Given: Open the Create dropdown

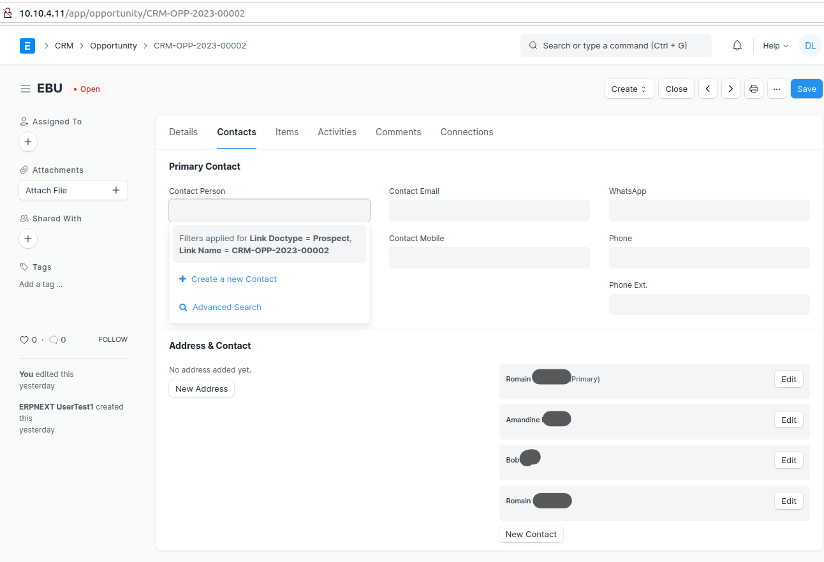Looking at the screenshot, I should (x=629, y=89).
